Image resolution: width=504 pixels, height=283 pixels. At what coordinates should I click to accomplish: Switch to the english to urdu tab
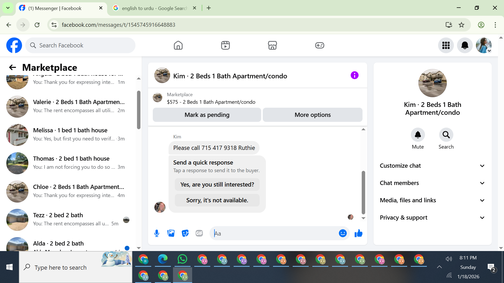tap(154, 8)
